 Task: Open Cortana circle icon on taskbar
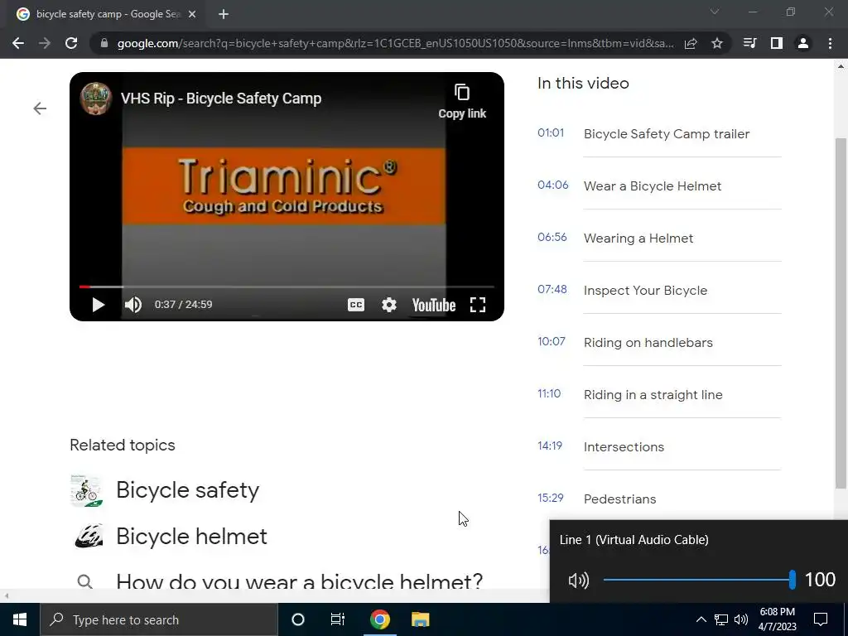click(298, 619)
